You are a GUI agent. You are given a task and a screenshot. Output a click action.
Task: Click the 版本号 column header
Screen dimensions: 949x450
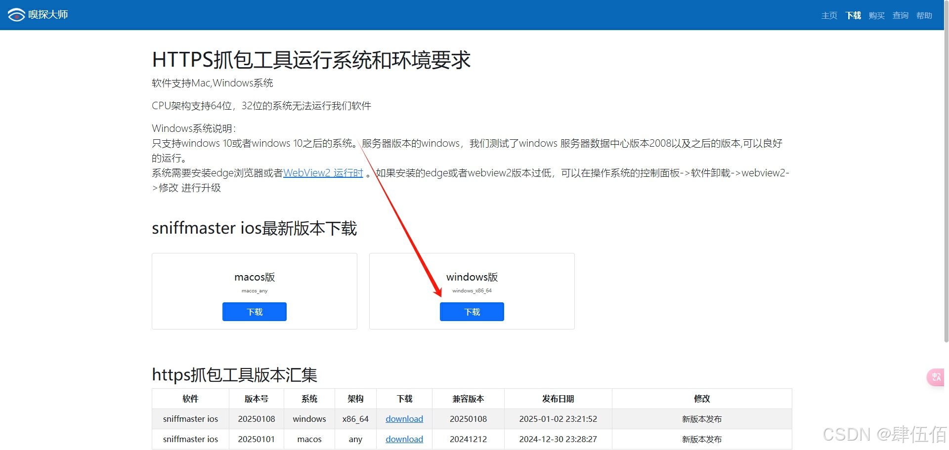256,399
